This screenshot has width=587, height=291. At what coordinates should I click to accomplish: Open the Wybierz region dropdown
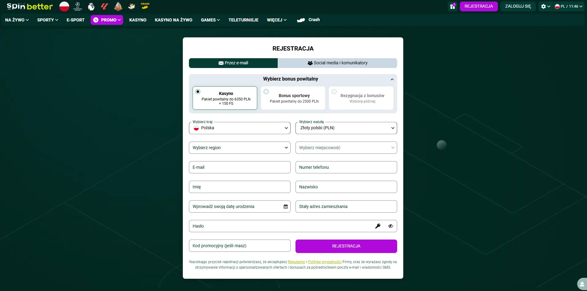239,147
